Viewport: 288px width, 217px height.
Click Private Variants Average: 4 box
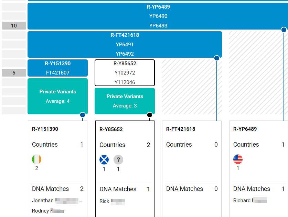point(57,96)
